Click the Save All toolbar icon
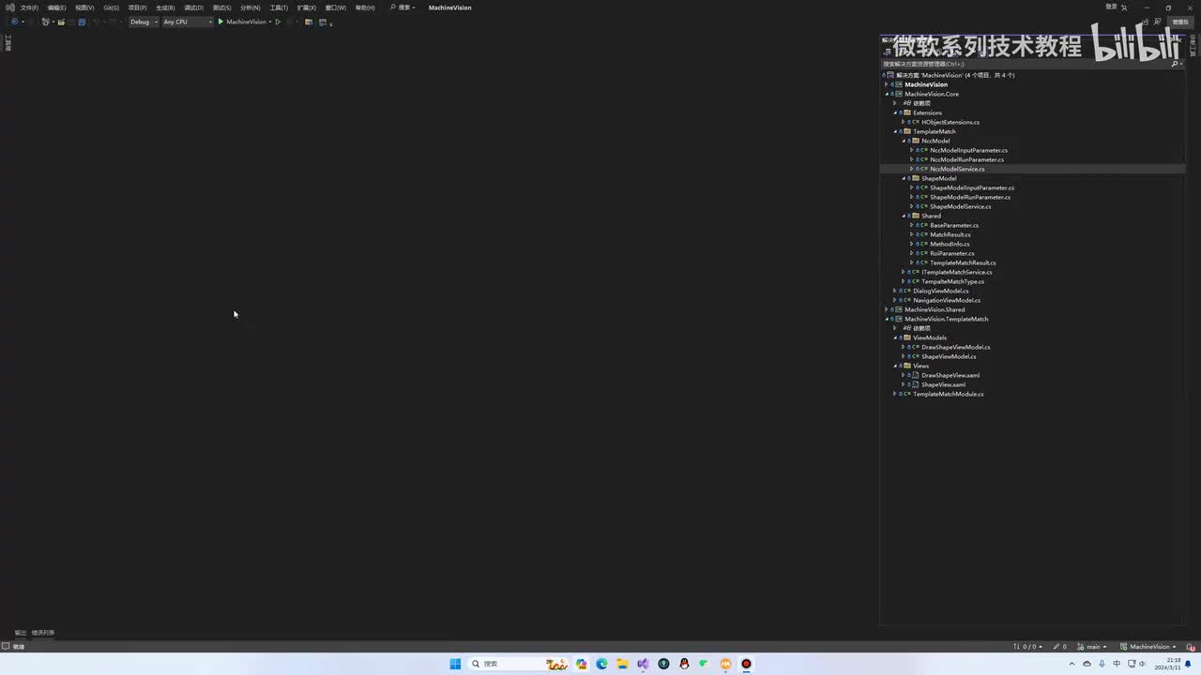This screenshot has width=1201, height=675. point(82,22)
